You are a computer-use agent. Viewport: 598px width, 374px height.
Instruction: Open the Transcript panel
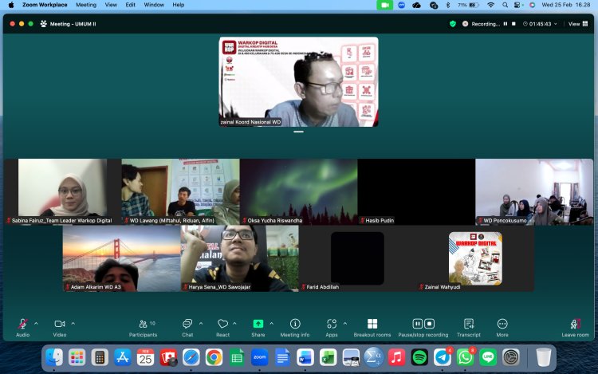(469, 325)
